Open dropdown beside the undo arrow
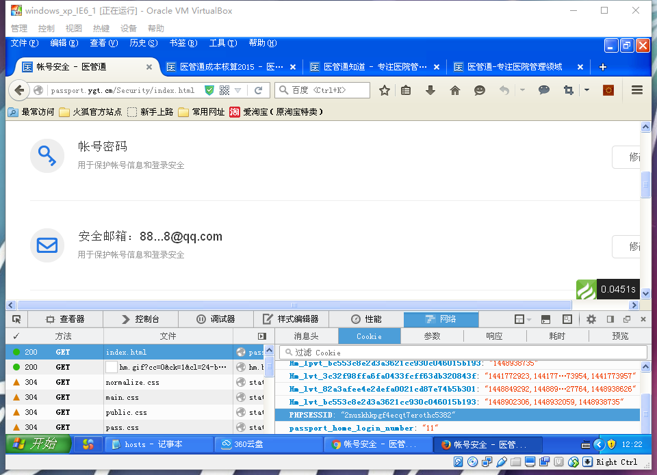 (522, 90)
